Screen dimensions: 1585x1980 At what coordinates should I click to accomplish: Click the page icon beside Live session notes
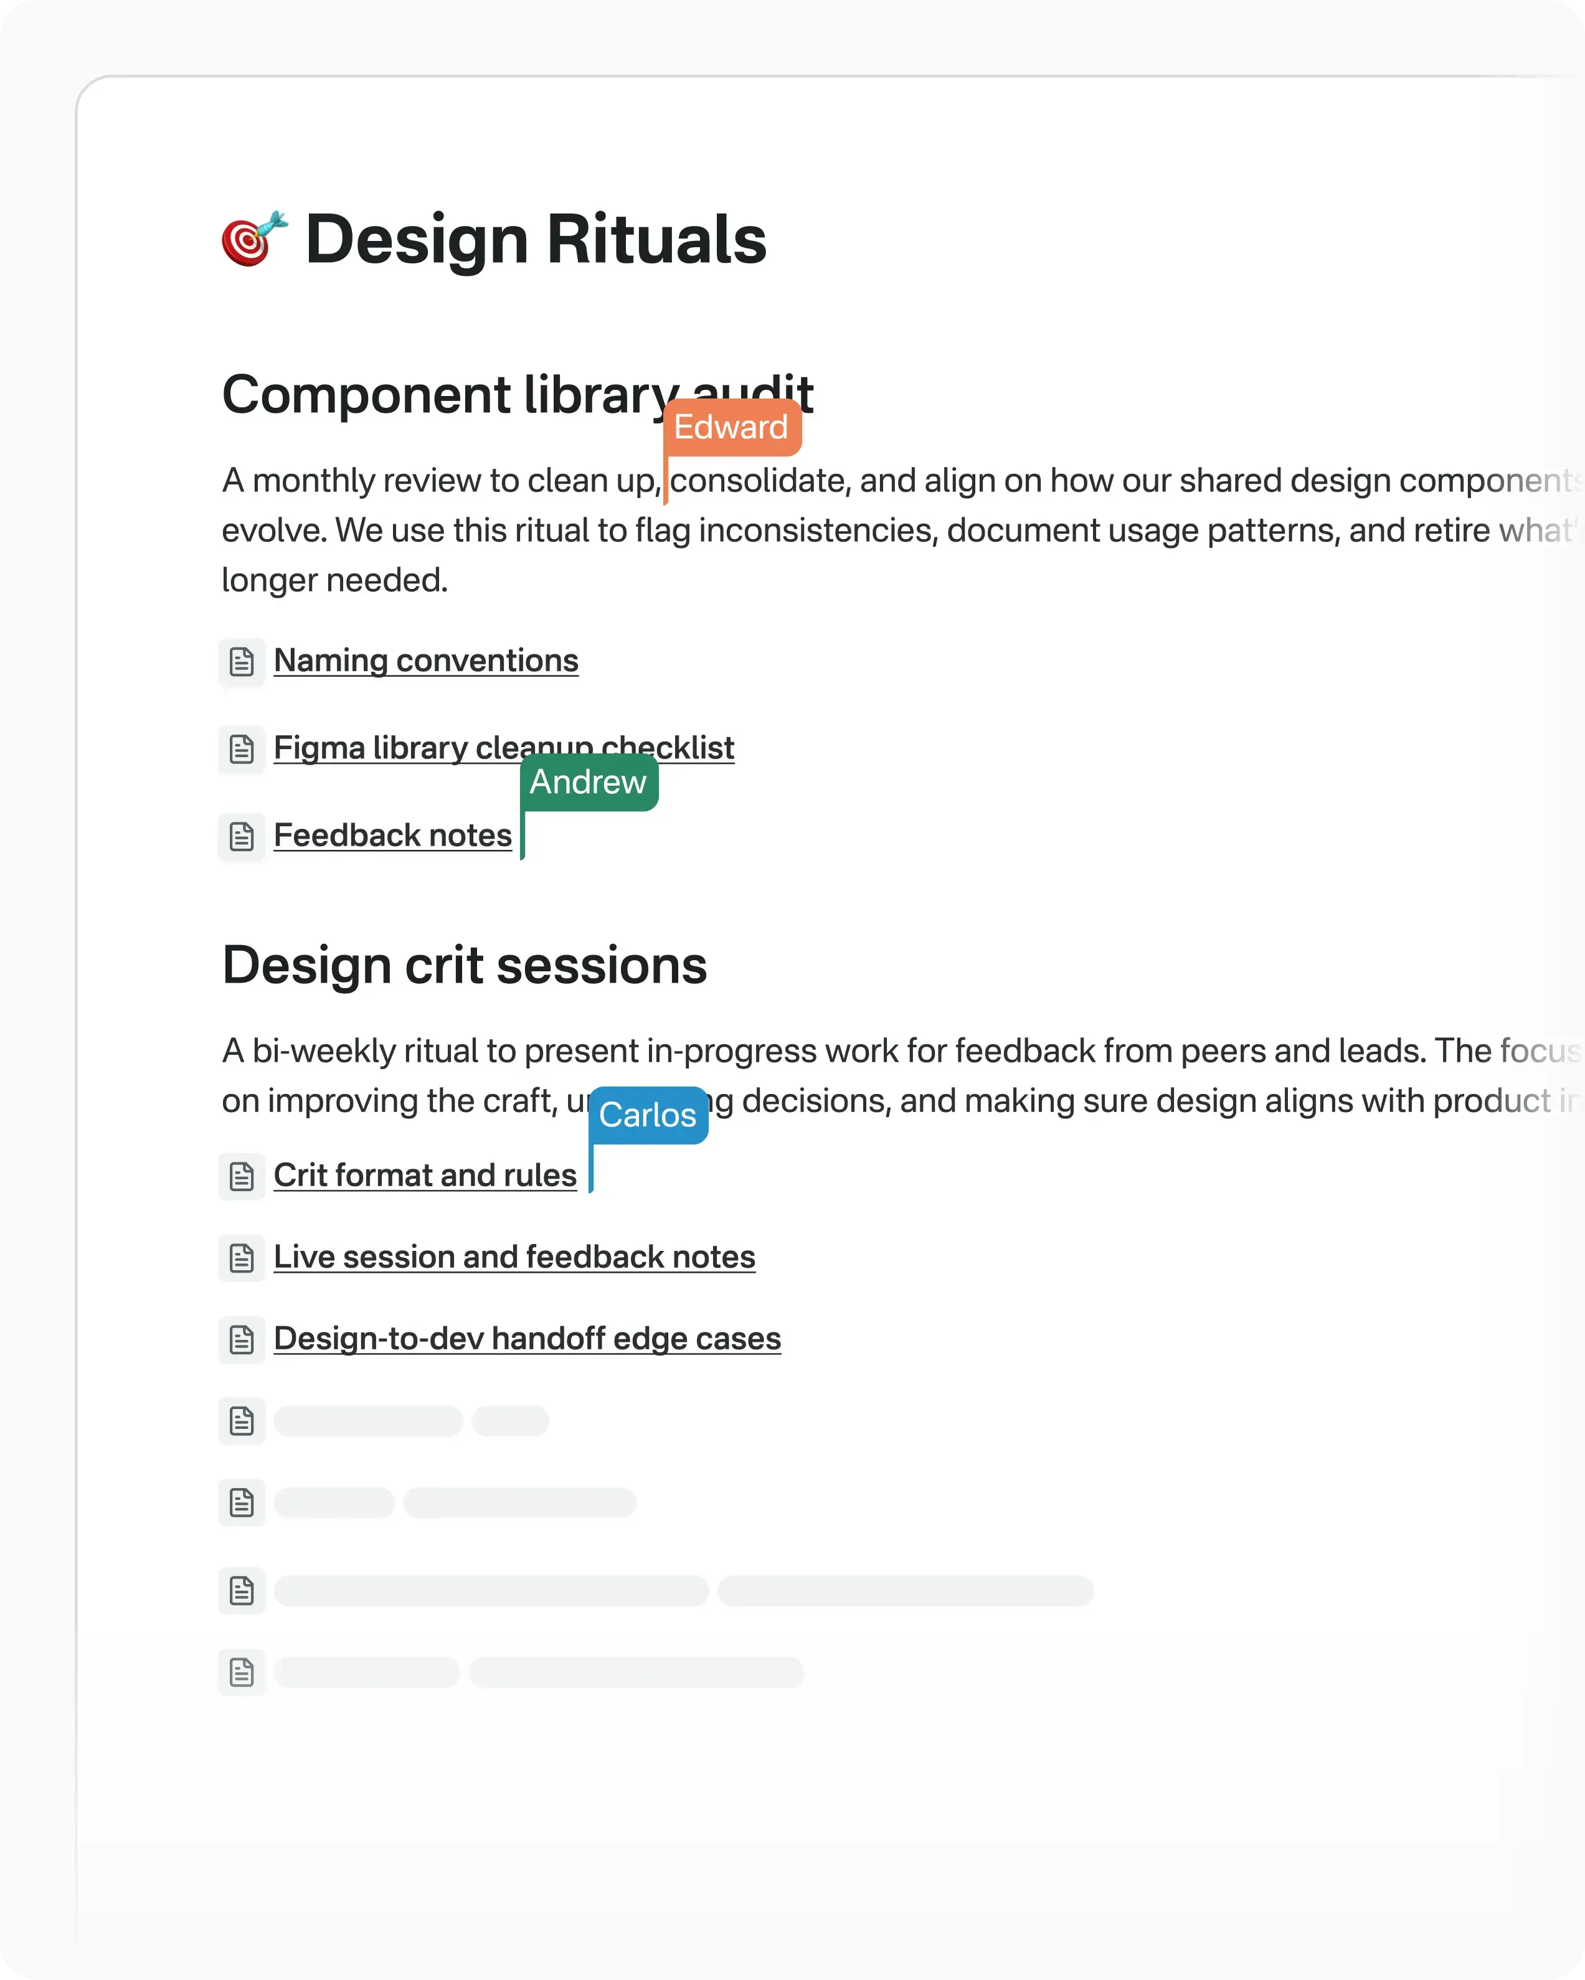coord(242,1257)
